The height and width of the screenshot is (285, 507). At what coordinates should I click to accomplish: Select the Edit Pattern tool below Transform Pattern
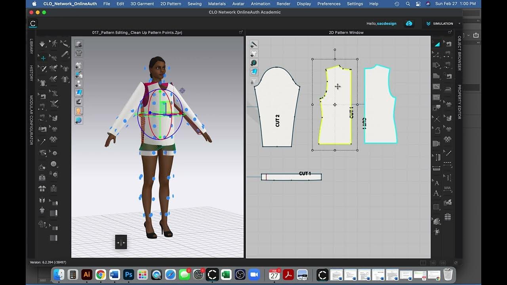[436, 55]
